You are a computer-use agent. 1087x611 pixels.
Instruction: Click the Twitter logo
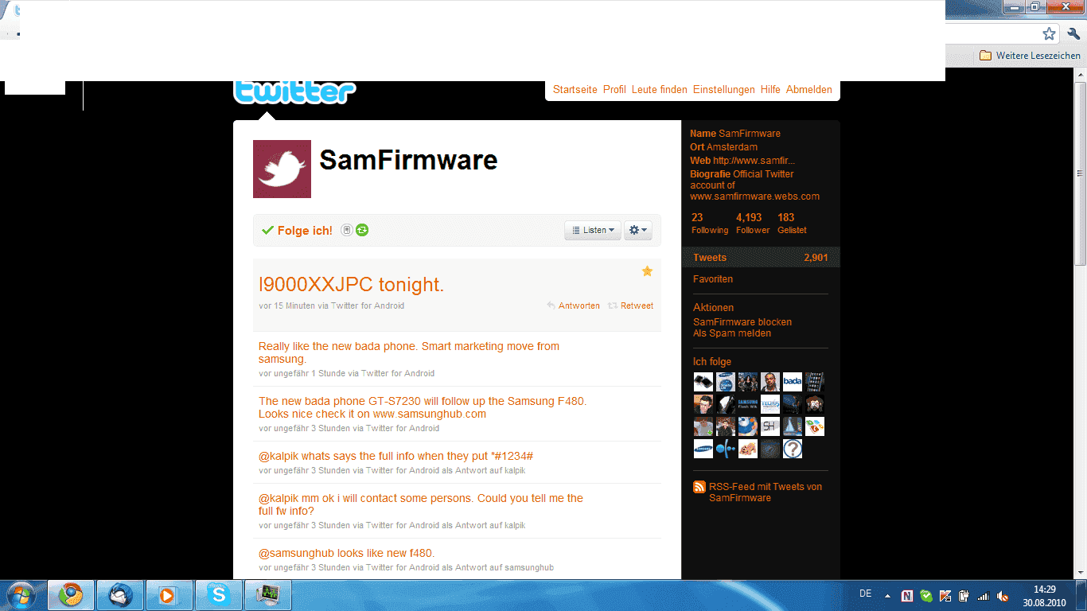point(294,92)
